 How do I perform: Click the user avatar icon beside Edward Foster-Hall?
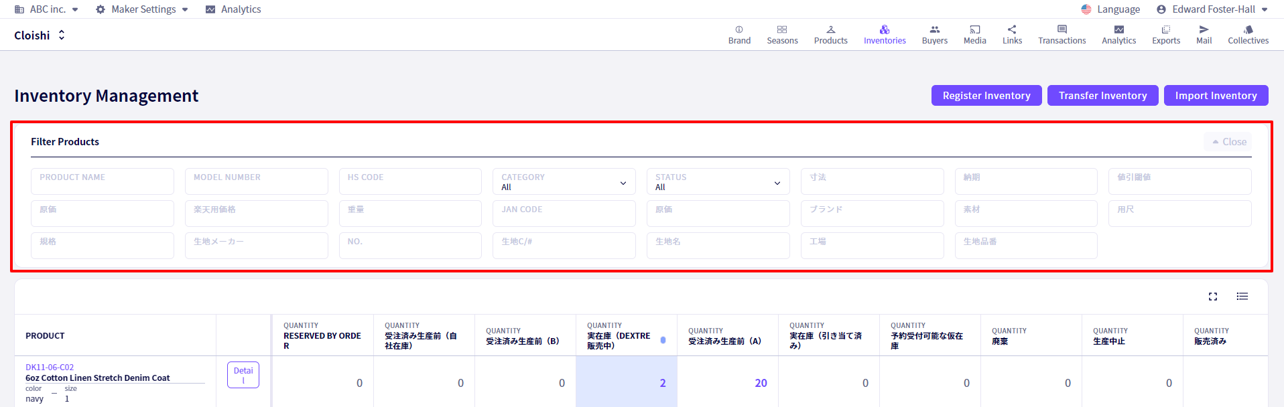click(1161, 9)
